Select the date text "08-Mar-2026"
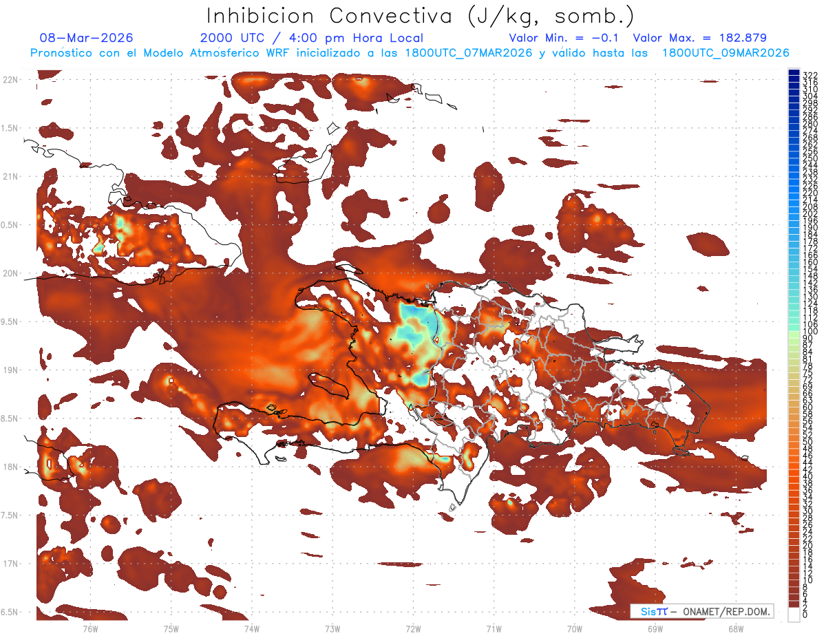Image resolution: width=826 pixels, height=638 pixels. [86, 38]
